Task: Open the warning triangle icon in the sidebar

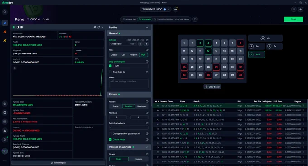Action: (5, 131)
